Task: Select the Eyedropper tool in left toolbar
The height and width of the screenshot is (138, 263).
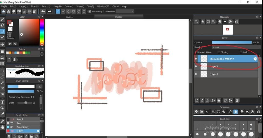Action: click(x=2, y=121)
